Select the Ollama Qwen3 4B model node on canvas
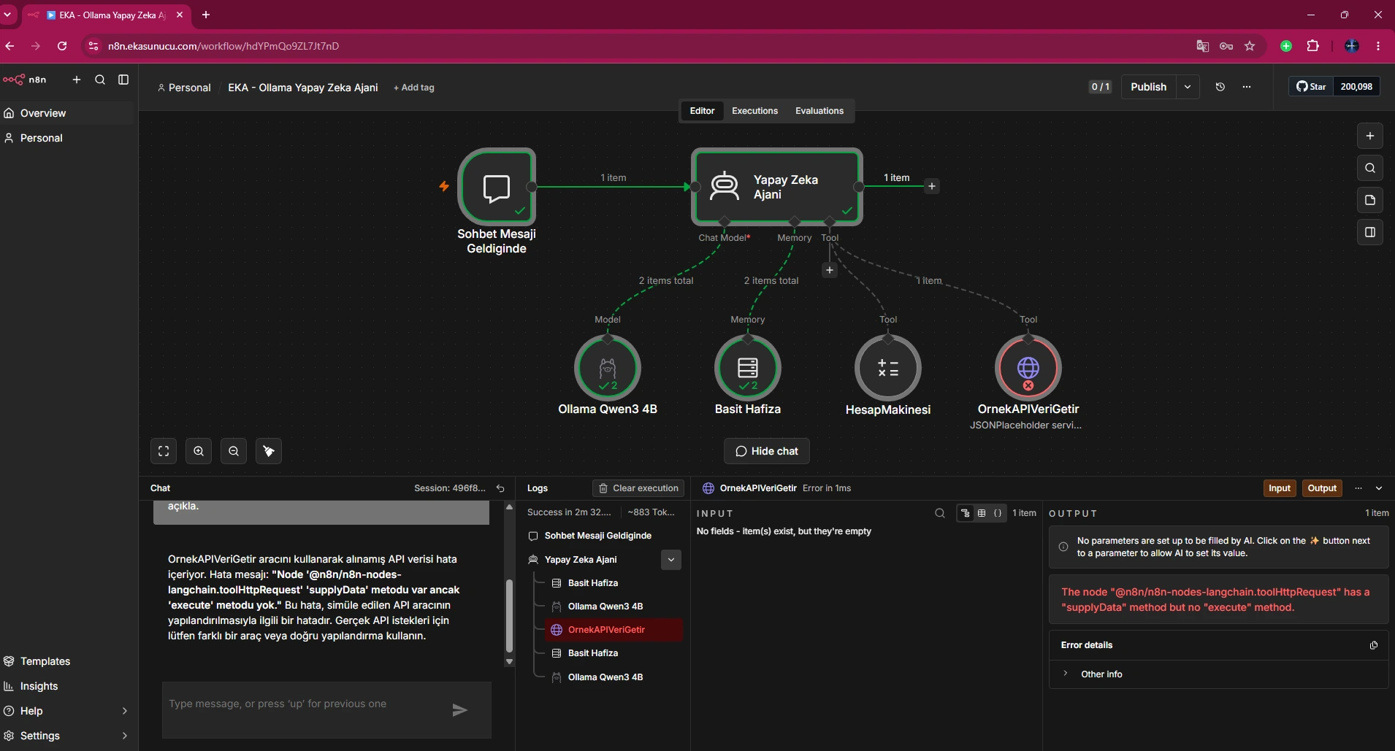This screenshot has height=751, width=1395. pyautogui.click(x=608, y=368)
